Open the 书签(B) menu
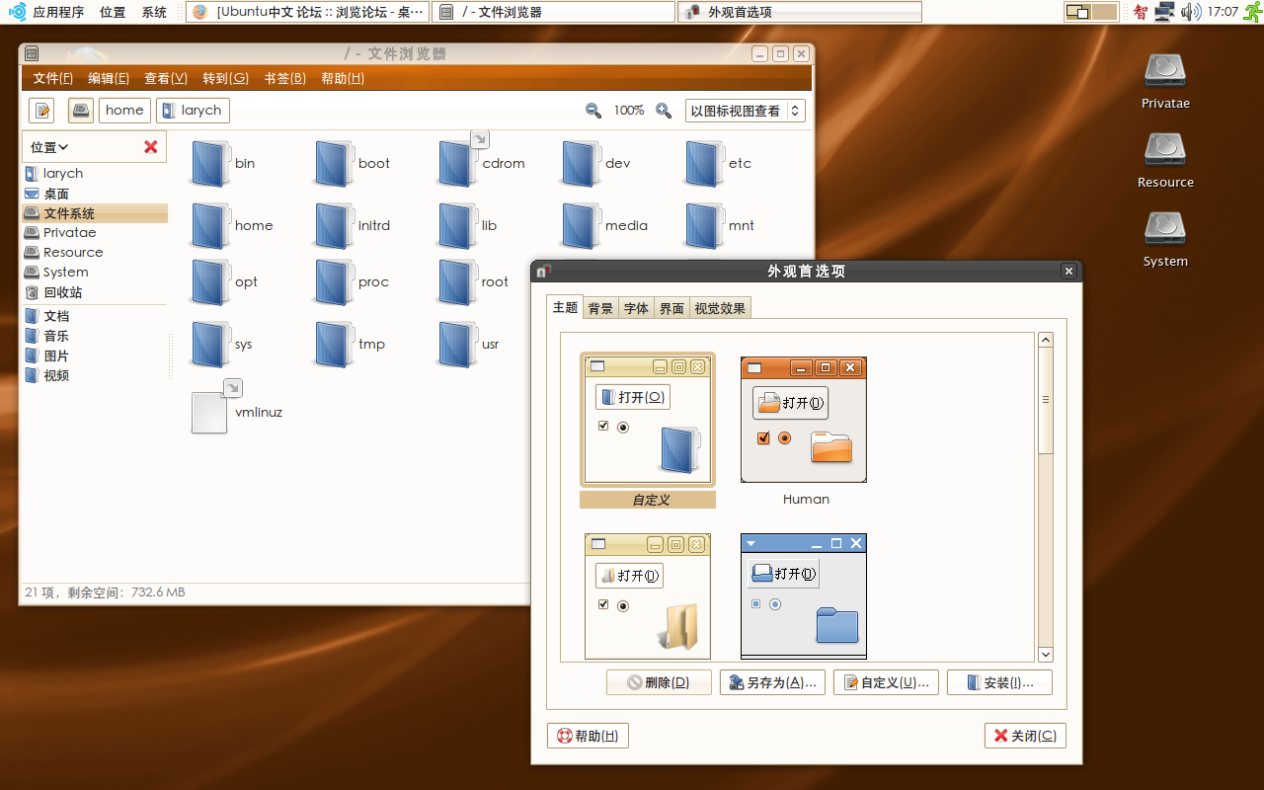 click(x=284, y=79)
